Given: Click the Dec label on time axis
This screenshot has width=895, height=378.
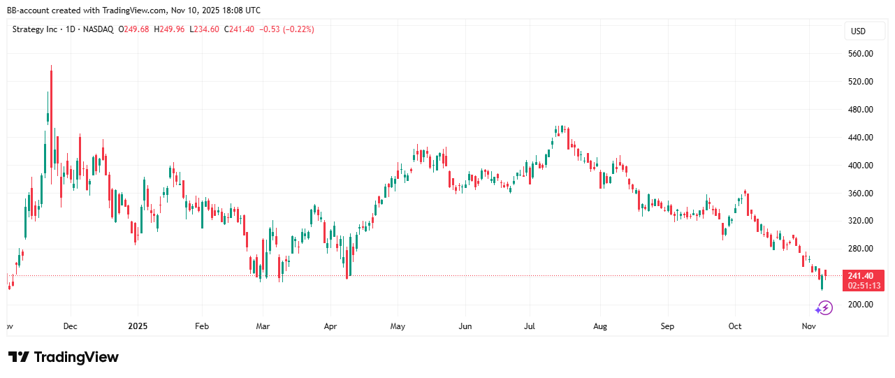Looking at the screenshot, I should click(x=71, y=326).
